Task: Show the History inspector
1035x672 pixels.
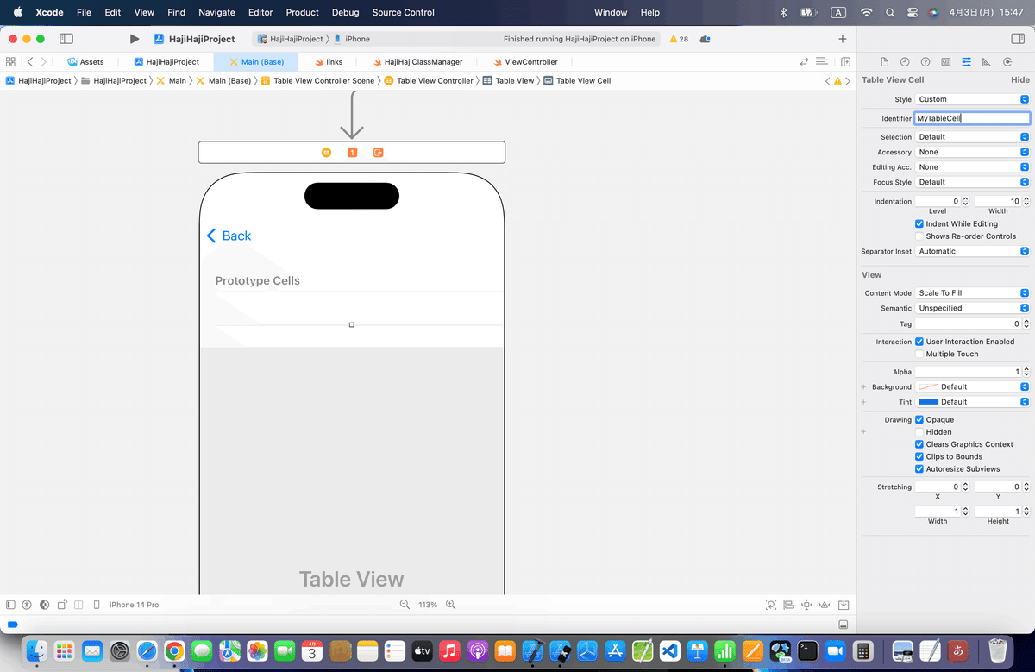Action: point(905,62)
